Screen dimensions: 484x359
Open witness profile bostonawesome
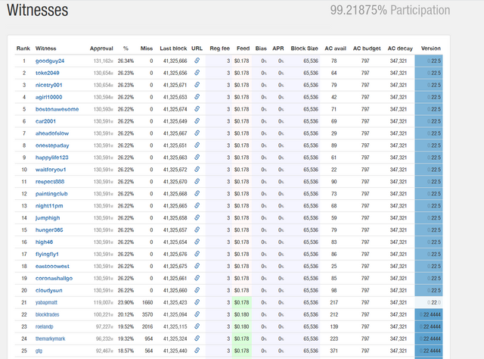tap(57, 109)
